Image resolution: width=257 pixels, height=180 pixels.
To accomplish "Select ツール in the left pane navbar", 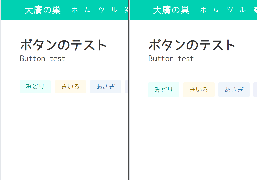I will coord(108,10).
